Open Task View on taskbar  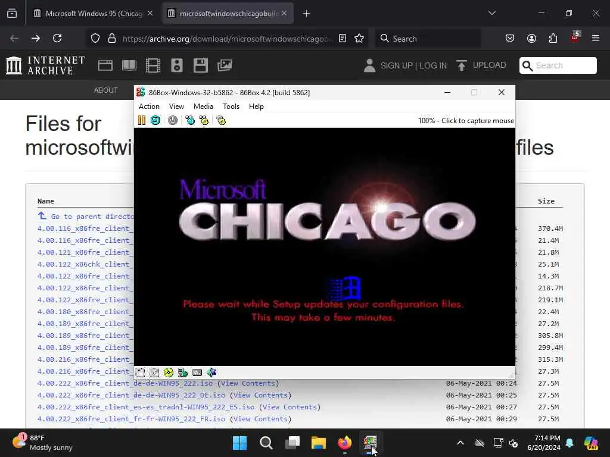click(x=292, y=443)
